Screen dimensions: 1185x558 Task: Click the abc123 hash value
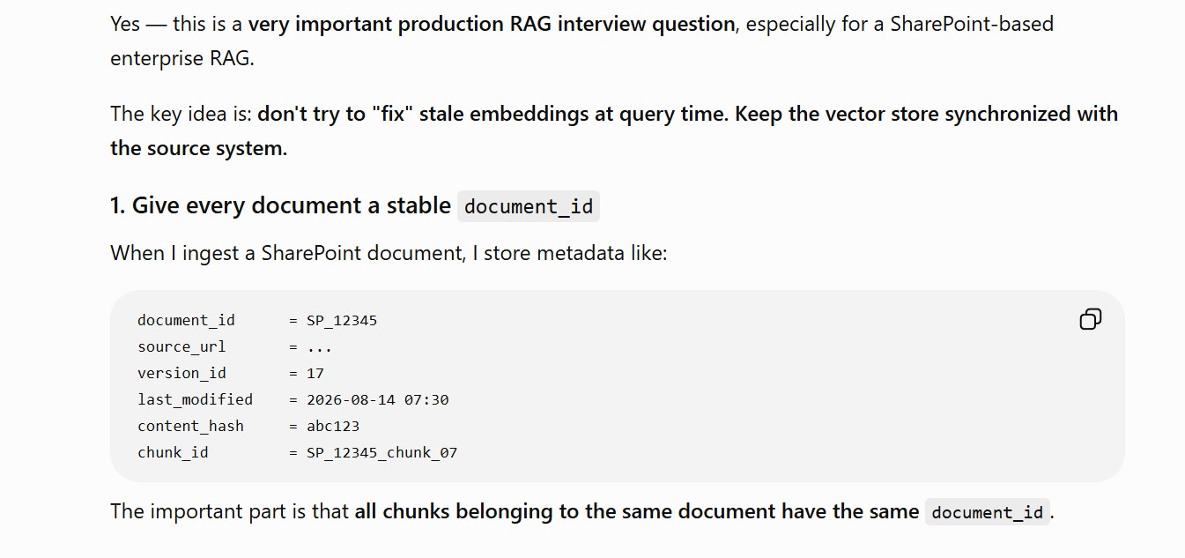[333, 427]
